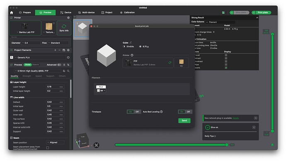Open the plug-in Details link
This screenshot has width=286, height=161.
235,118
